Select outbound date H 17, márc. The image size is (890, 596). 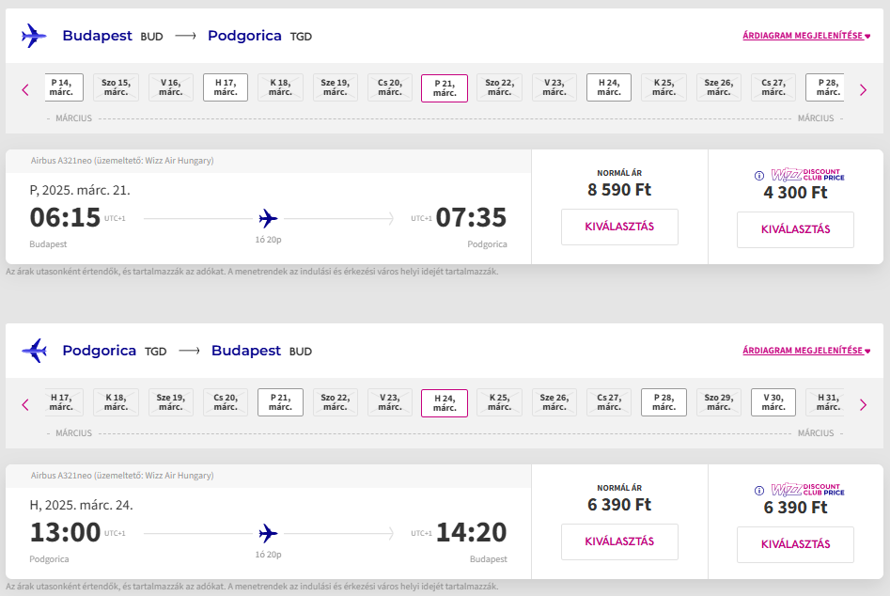coord(226,87)
